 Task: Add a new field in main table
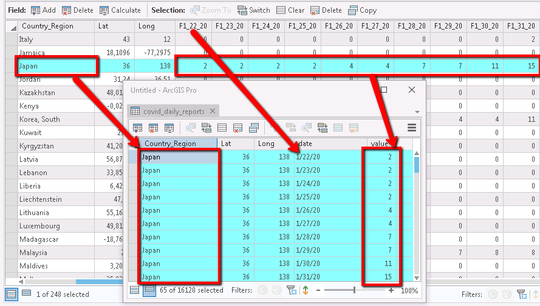pos(43,10)
